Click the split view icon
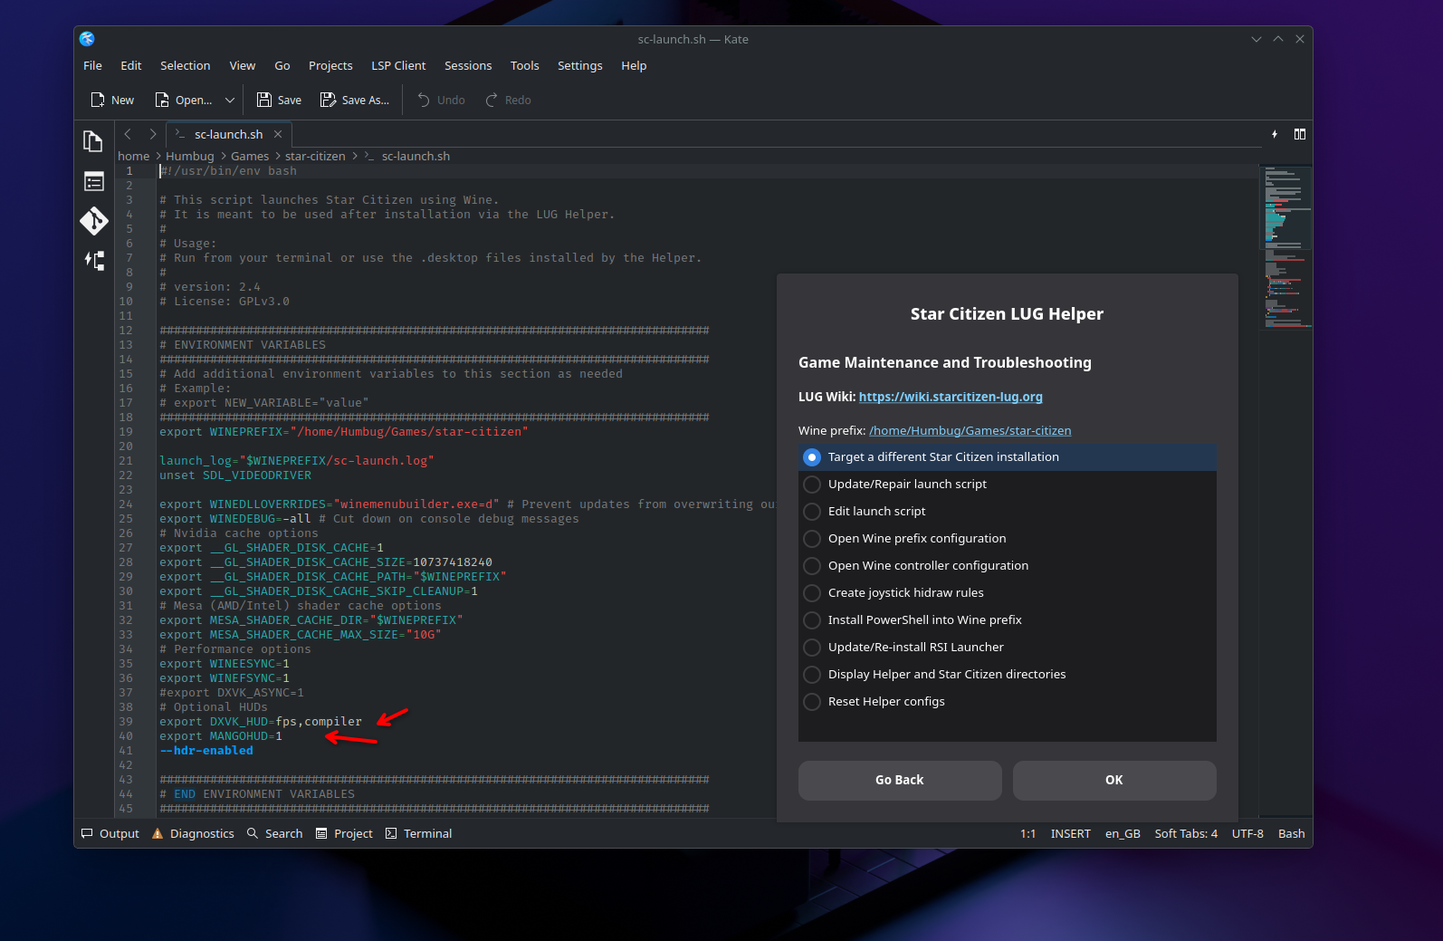The height and width of the screenshot is (941, 1443). (x=1300, y=134)
